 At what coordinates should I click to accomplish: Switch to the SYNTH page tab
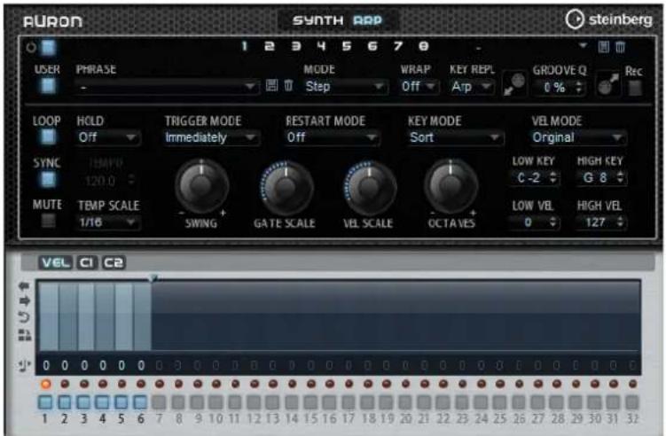[x=317, y=20]
